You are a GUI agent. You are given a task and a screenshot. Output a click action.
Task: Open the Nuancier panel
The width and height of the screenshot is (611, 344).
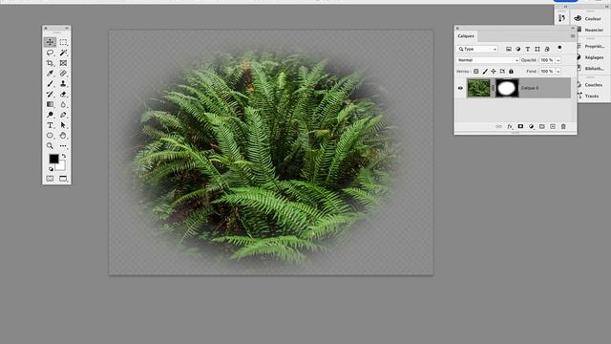590,30
